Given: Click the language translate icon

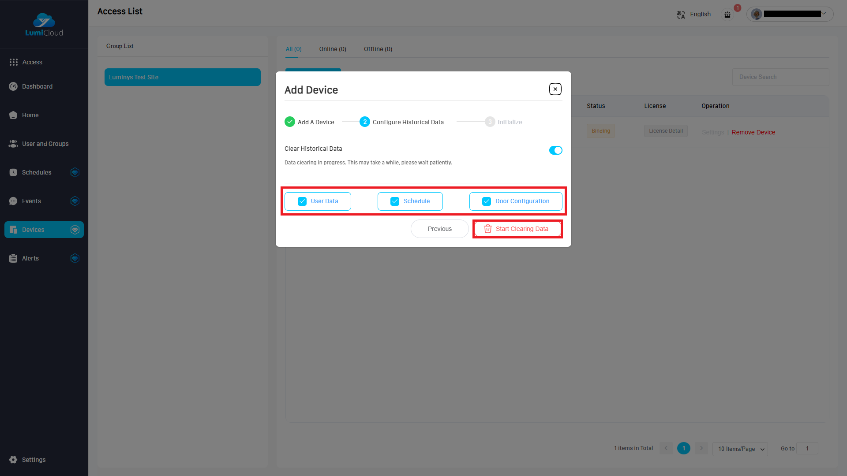Looking at the screenshot, I should click(x=681, y=15).
